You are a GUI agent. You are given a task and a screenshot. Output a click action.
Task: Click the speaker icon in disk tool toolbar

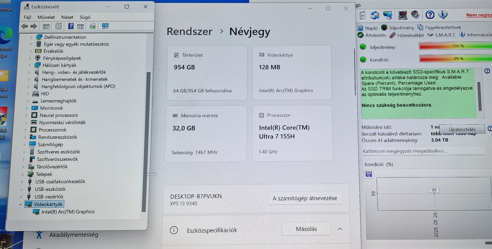[x=415, y=14]
